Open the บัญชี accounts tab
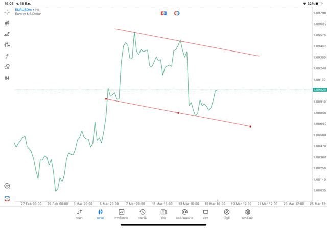Screen dimensions: 327x228 point(226,214)
